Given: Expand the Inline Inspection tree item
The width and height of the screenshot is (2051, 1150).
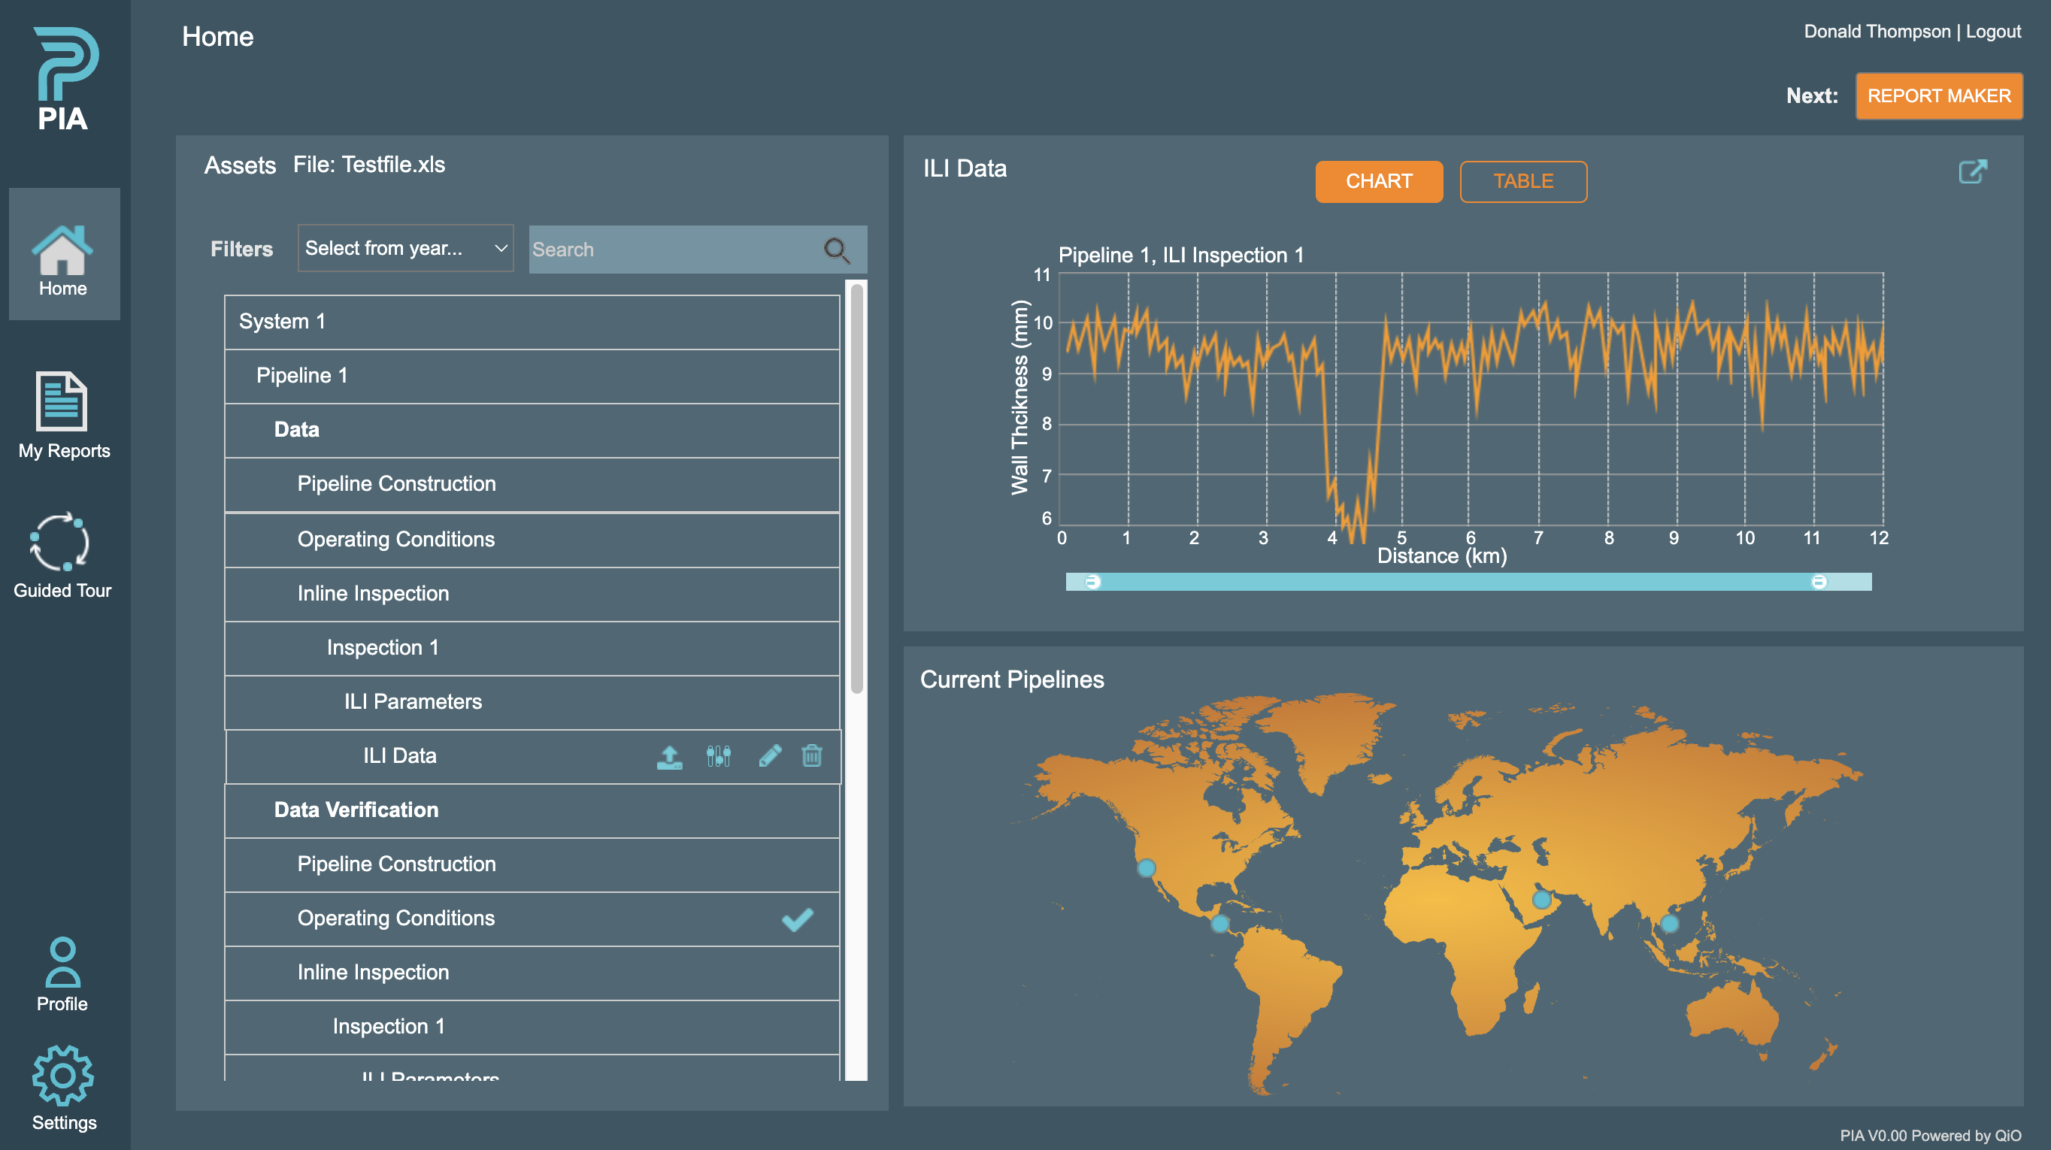Looking at the screenshot, I should tap(374, 592).
